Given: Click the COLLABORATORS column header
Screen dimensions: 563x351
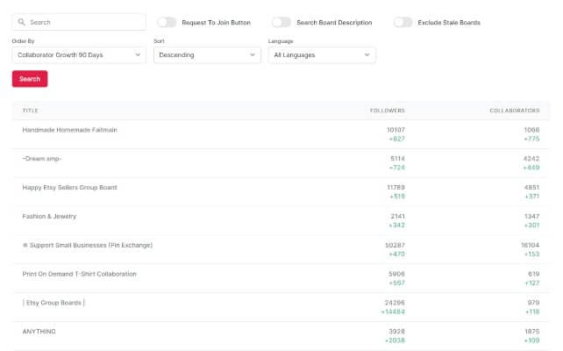Looking at the screenshot, I should pos(515,111).
